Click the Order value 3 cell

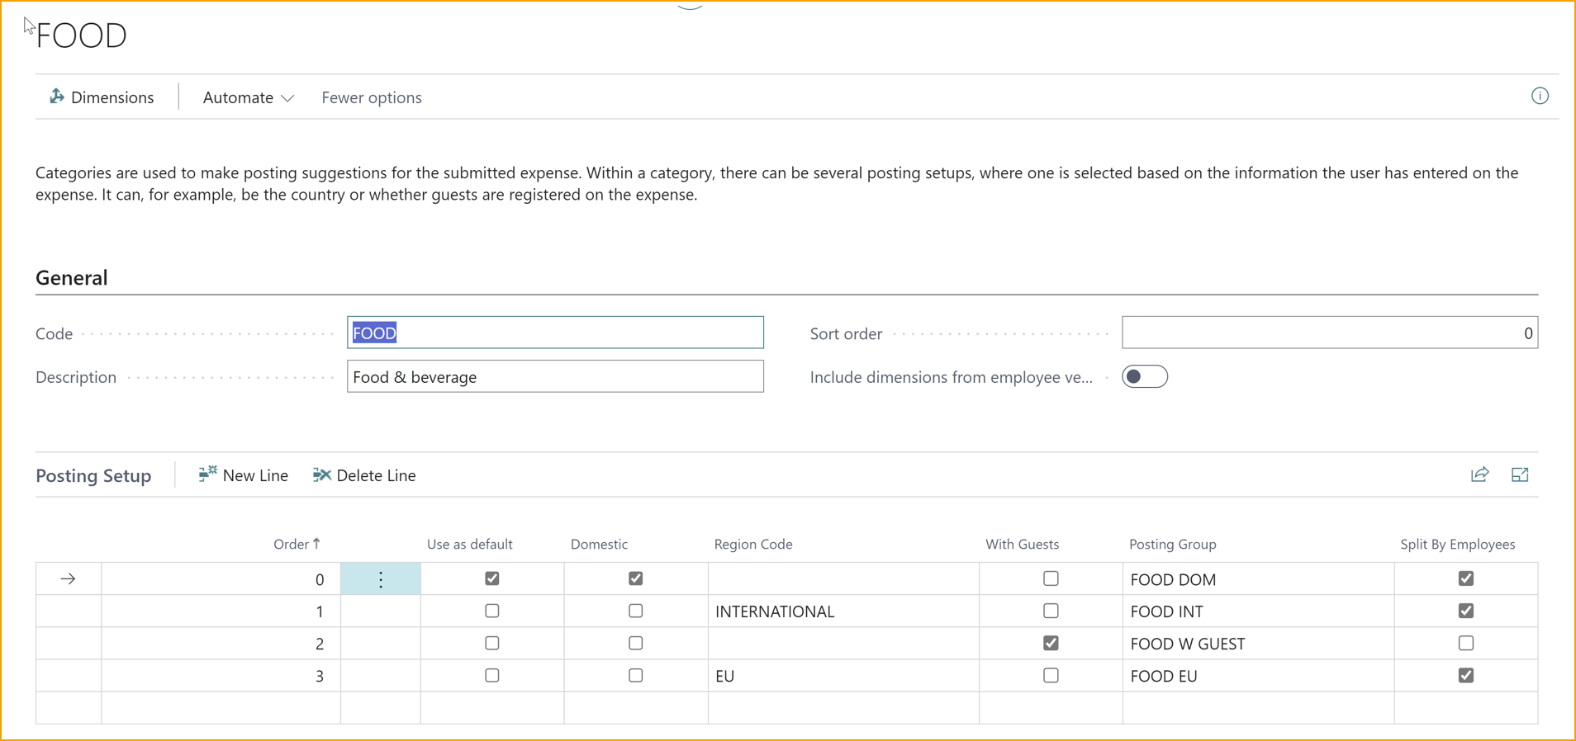tap(221, 676)
